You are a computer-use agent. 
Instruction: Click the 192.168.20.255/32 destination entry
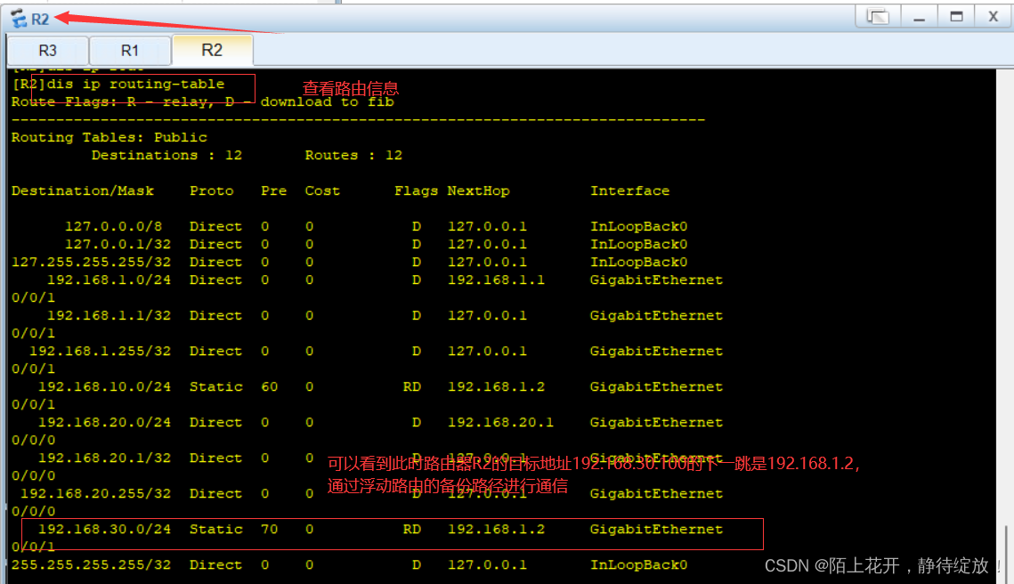point(96,493)
